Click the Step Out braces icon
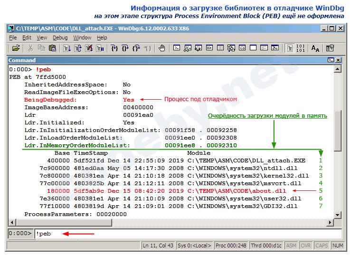 [x=136, y=48]
